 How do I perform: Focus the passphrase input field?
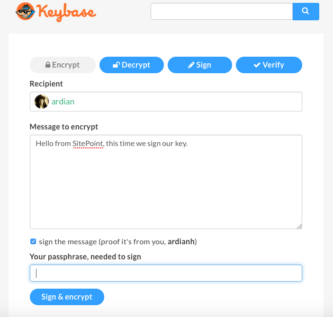[166, 273]
